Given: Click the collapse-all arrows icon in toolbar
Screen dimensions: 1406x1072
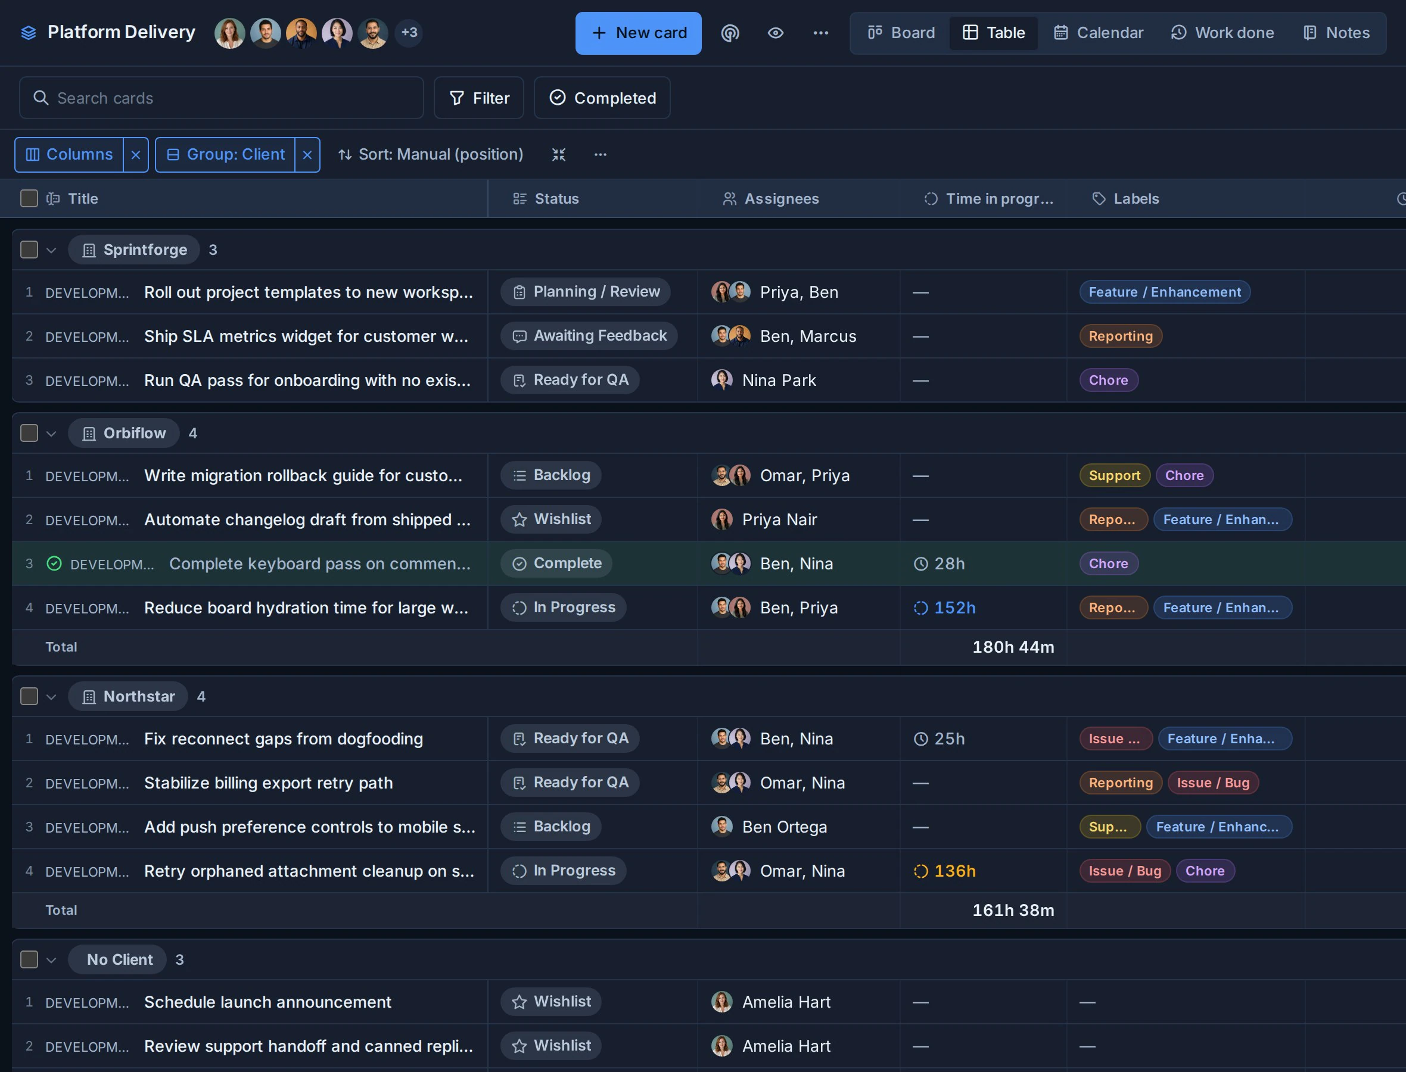Looking at the screenshot, I should click(x=558, y=154).
